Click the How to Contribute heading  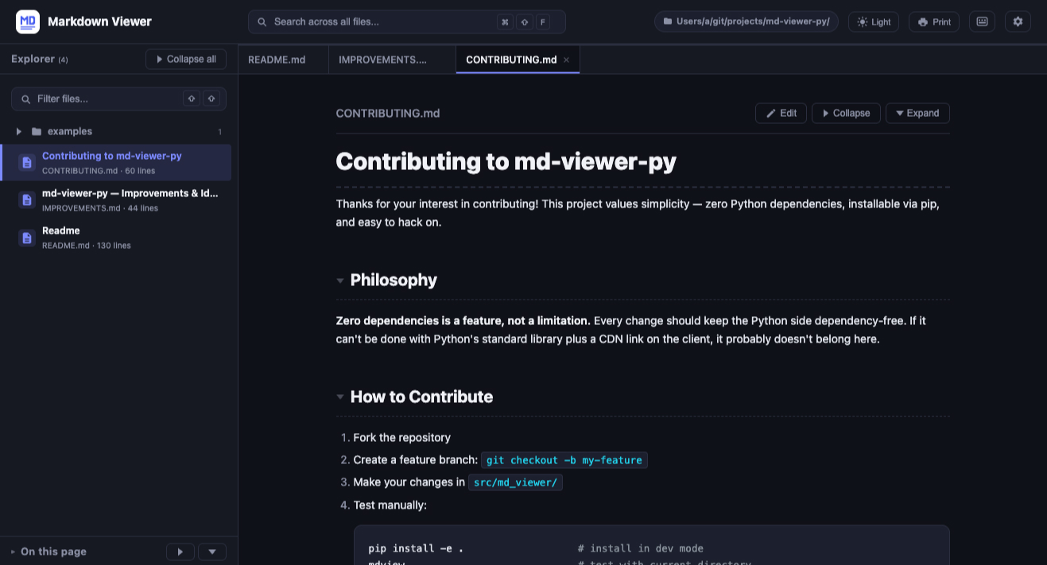[421, 397]
